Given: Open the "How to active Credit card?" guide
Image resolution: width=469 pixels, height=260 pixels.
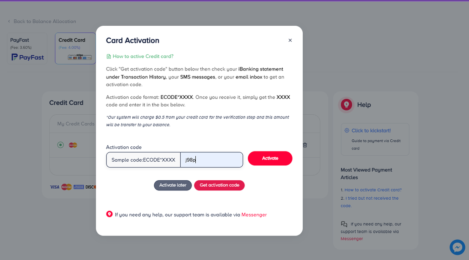Looking at the screenshot, I should pyautogui.click(x=143, y=56).
